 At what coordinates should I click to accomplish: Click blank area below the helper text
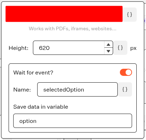73,36
